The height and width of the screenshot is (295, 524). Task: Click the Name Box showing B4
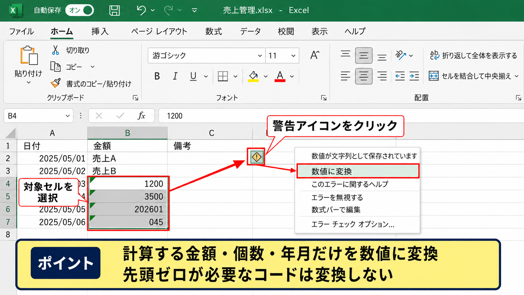(38, 116)
